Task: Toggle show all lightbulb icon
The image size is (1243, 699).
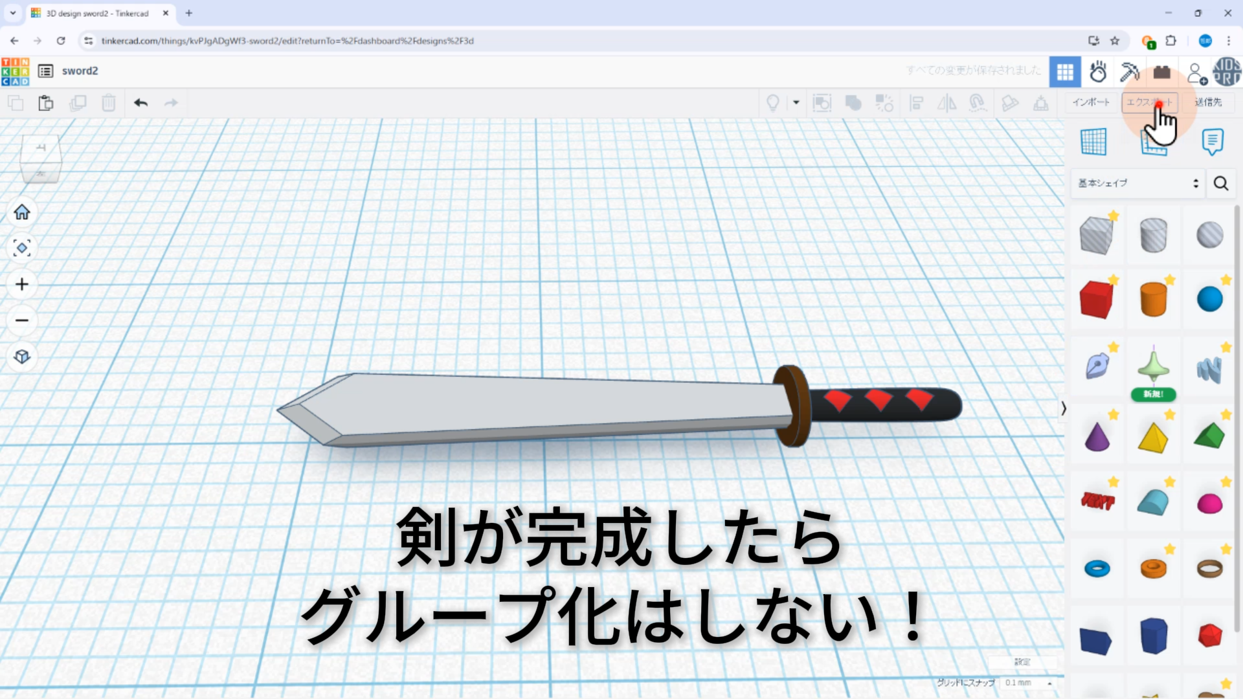Action: (772, 103)
